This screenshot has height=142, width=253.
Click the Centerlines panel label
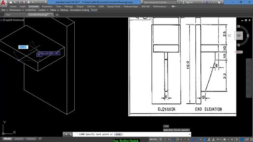(31, 10)
